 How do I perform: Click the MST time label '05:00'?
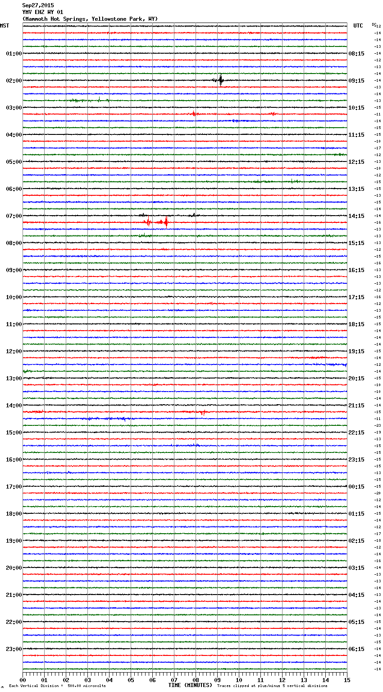[14, 162]
